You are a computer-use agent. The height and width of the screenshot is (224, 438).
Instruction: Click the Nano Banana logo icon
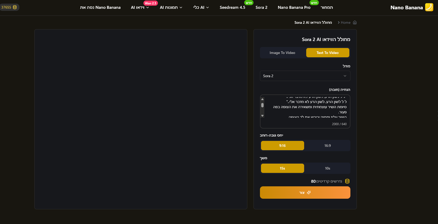point(429,7)
